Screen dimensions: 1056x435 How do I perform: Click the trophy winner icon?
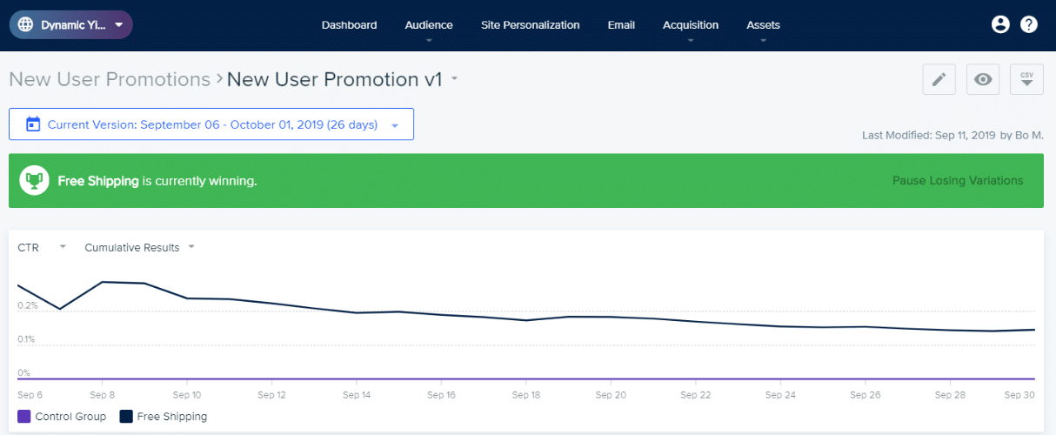(34, 181)
